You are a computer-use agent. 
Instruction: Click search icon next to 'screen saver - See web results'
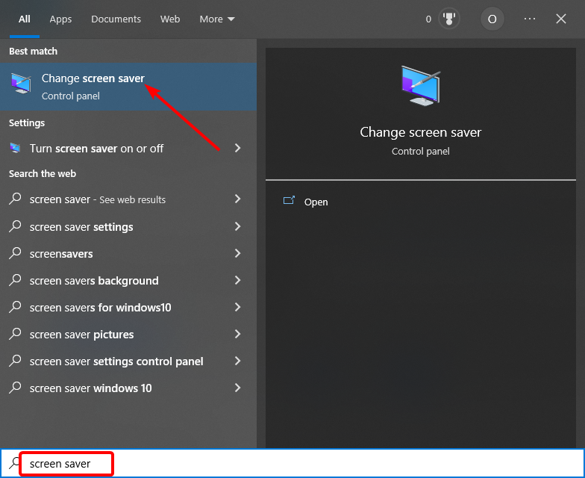[15, 199]
